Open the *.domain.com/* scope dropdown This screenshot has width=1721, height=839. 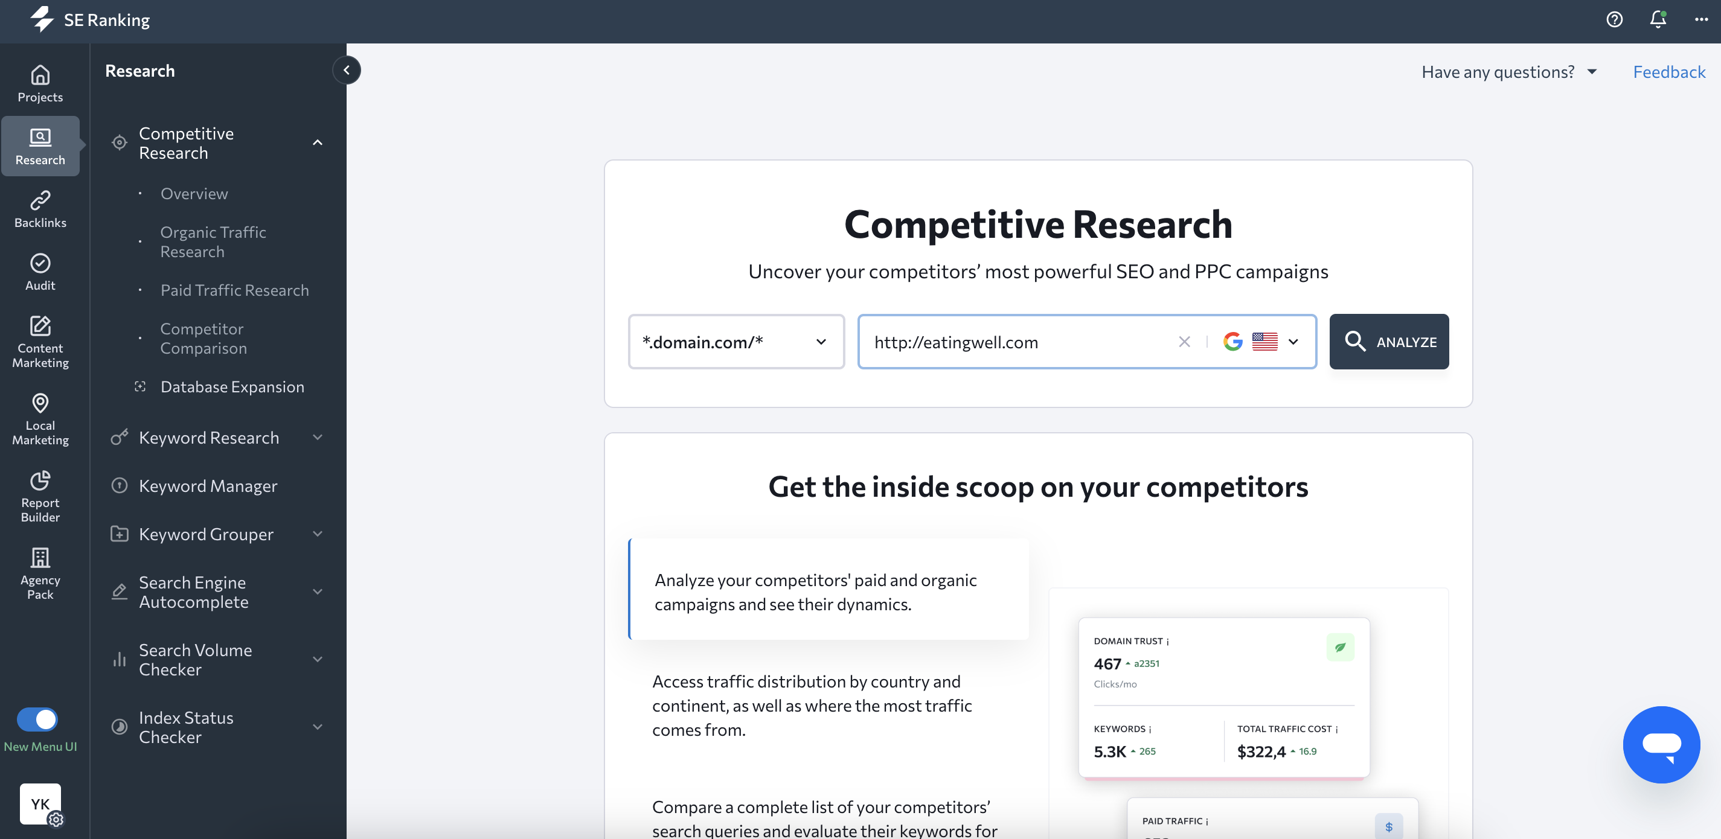click(x=736, y=342)
